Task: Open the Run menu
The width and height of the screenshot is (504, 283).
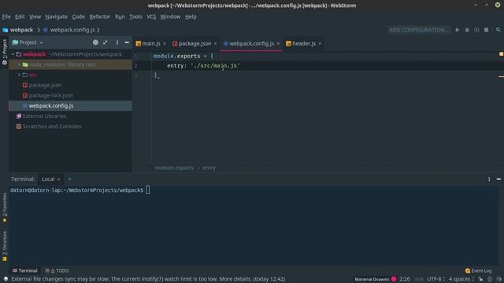Action: 120,17
